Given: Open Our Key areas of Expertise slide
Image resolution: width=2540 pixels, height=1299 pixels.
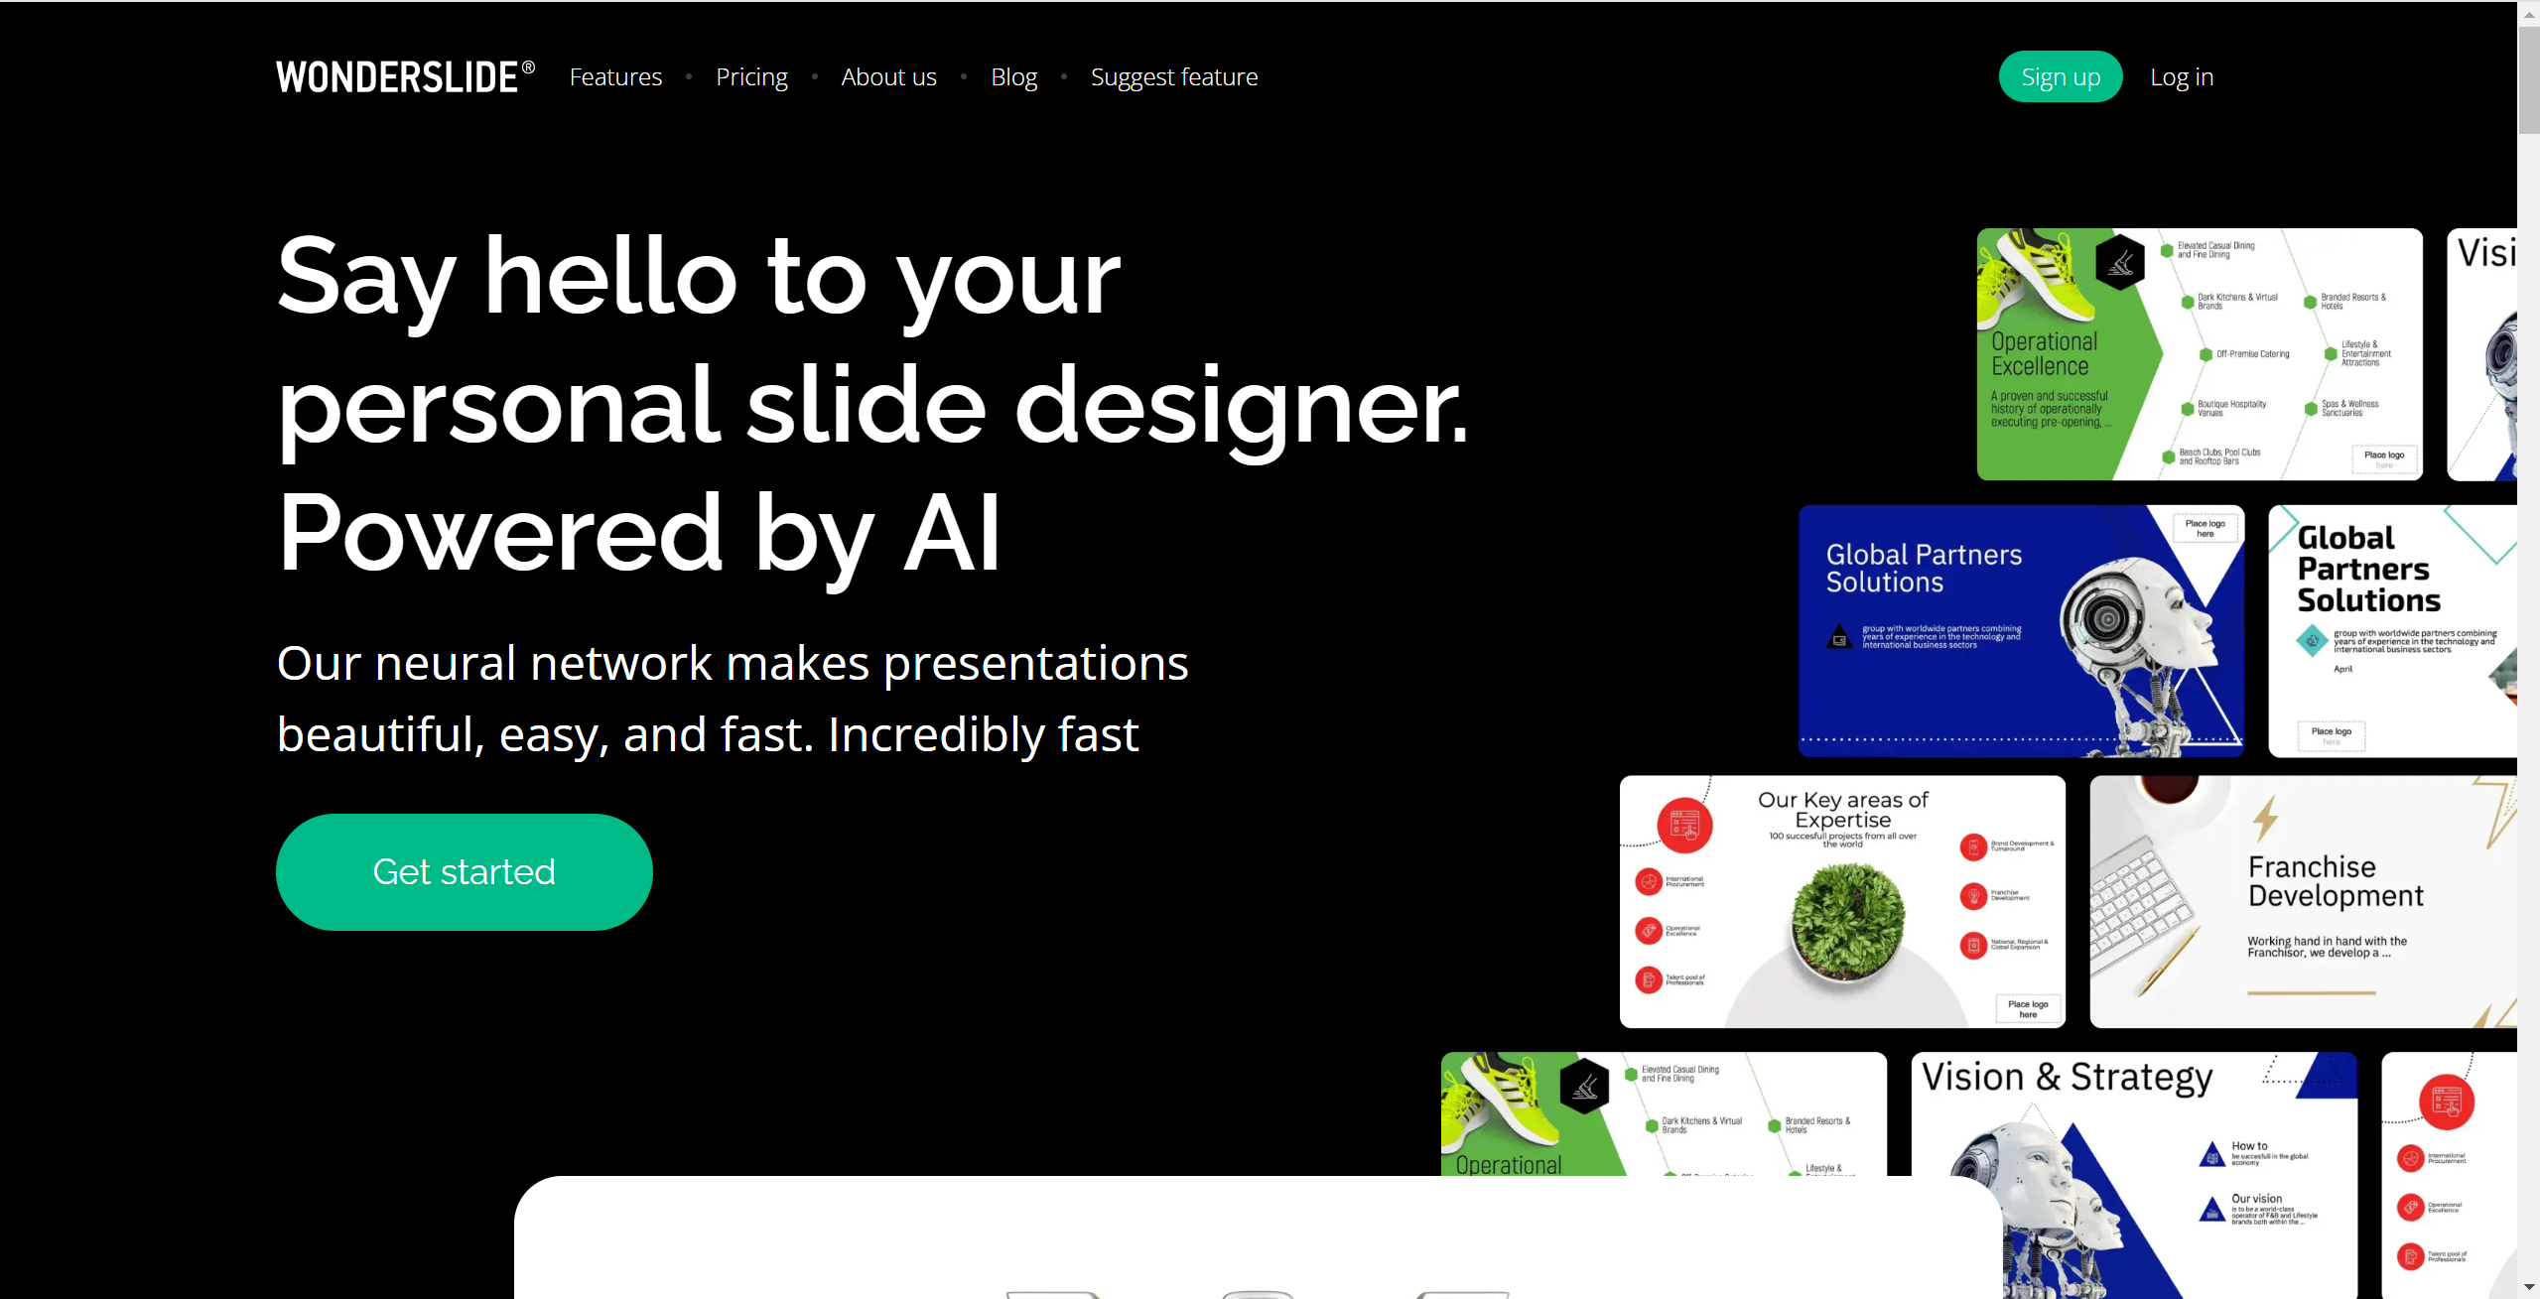Looking at the screenshot, I should tap(1842, 901).
